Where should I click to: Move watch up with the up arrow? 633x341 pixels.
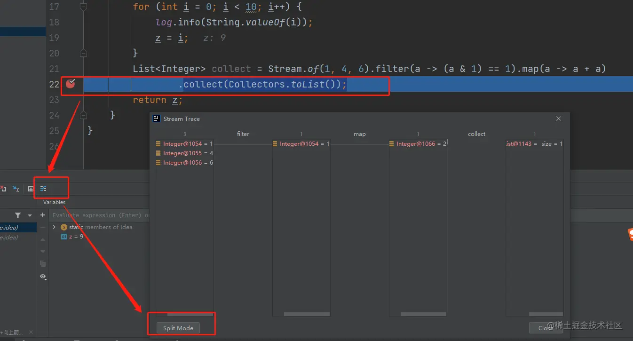(43, 239)
